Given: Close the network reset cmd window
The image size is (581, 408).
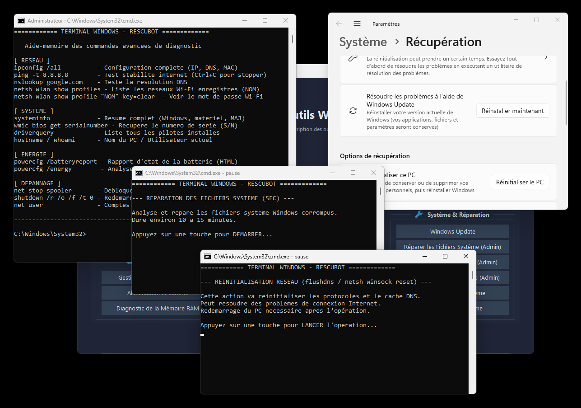Looking at the screenshot, I should (x=466, y=257).
